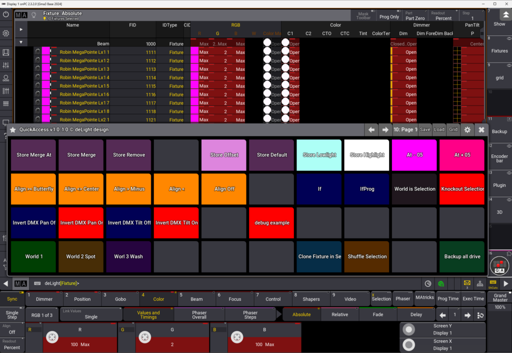512x353 pixels.
Task: Toggle the Sync button
Action: (12, 299)
